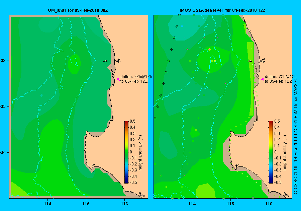This screenshot has height=211, width=301.
Task: Click the magenta drifter arrow marker on right map
Action: (263, 79)
